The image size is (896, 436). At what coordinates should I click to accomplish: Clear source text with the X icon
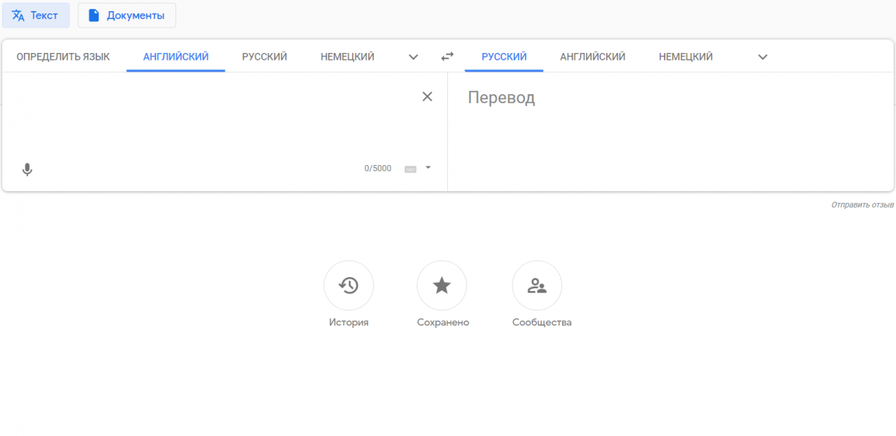pos(427,96)
